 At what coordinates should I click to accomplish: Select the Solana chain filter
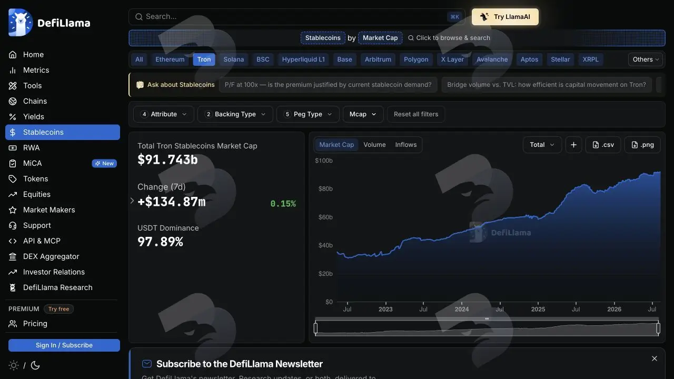pos(234,59)
